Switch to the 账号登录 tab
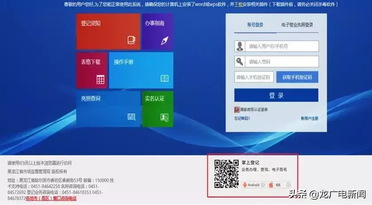 [x=255, y=25]
